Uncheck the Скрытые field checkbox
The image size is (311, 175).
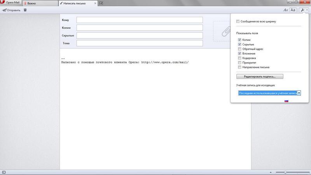239,44
